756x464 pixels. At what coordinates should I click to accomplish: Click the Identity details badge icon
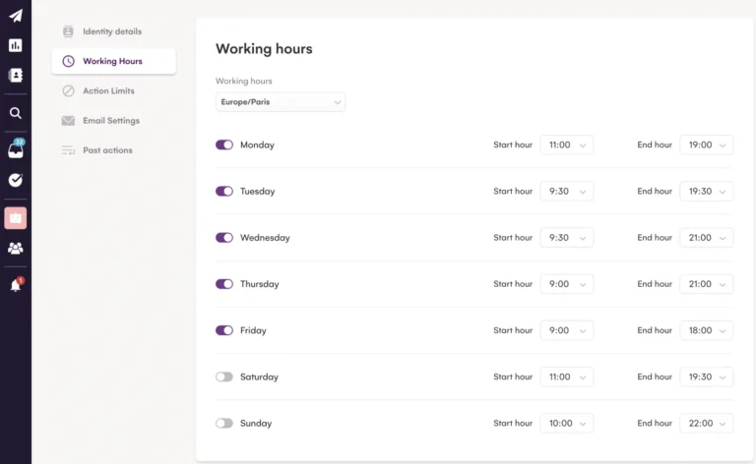(68, 31)
